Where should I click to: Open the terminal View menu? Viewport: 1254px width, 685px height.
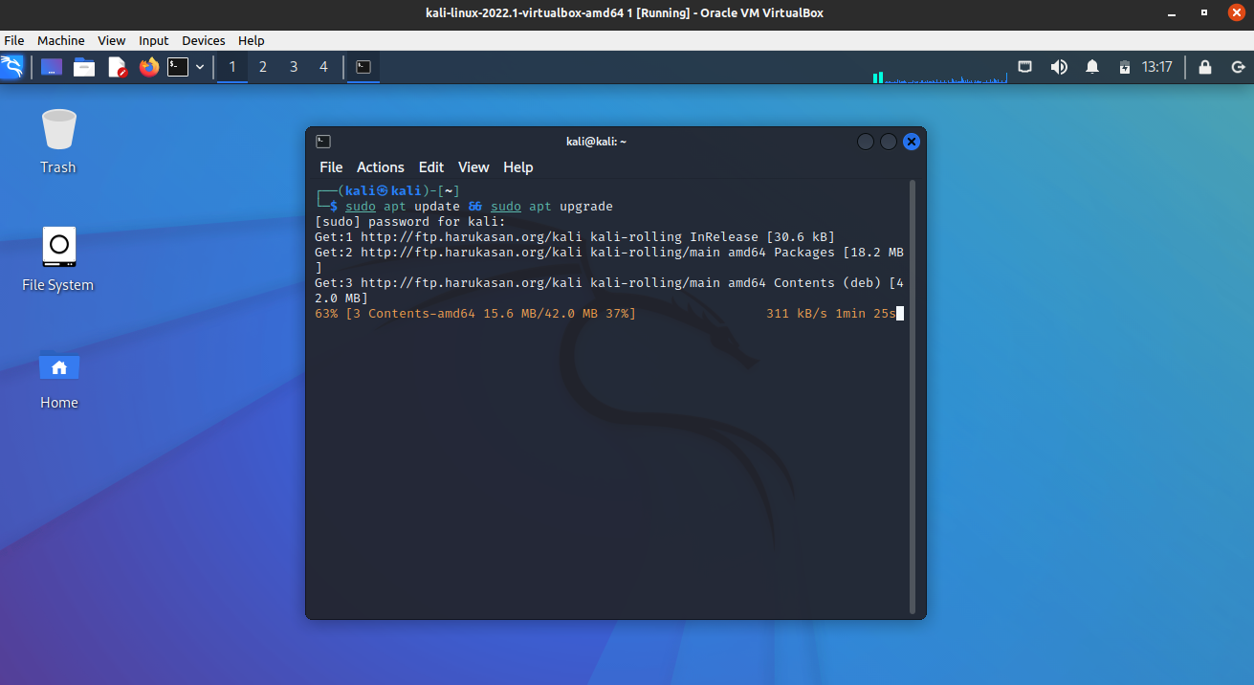pyautogui.click(x=473, y=167)
